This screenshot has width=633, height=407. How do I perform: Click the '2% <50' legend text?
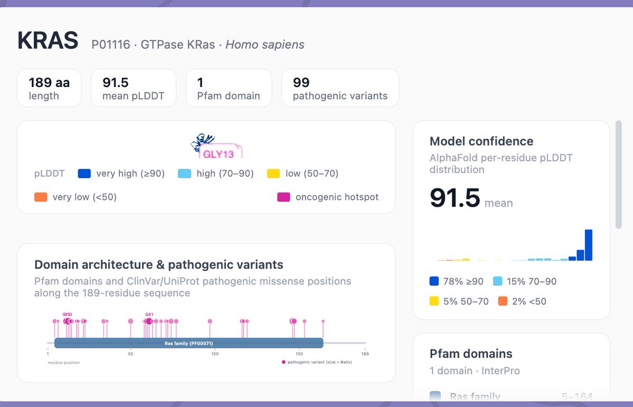529,301
